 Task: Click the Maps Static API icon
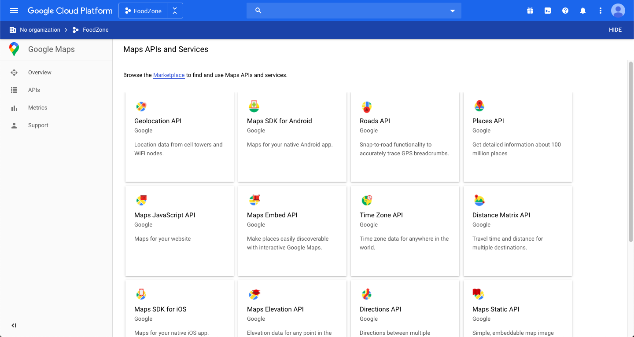(479, 294)
